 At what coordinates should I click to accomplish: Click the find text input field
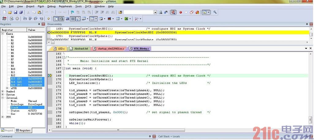[x=138, y=13]
